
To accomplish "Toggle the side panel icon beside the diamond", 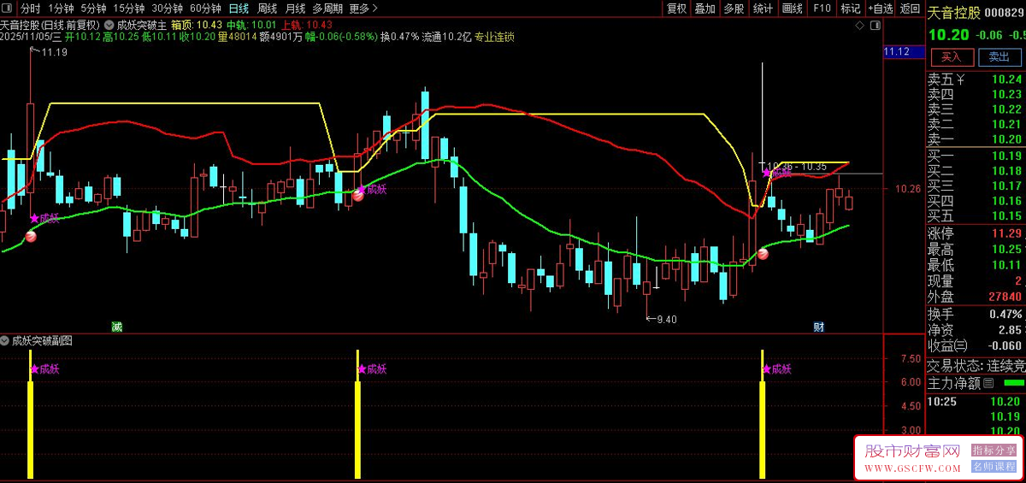I will tap(876, 26).
